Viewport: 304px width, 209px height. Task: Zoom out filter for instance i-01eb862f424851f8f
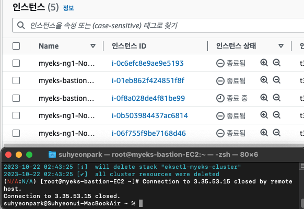coord(276,80)
